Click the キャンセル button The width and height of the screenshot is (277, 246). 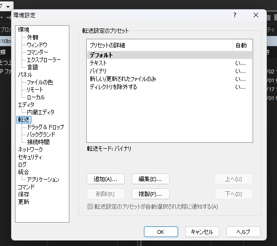tap(202, 232)
